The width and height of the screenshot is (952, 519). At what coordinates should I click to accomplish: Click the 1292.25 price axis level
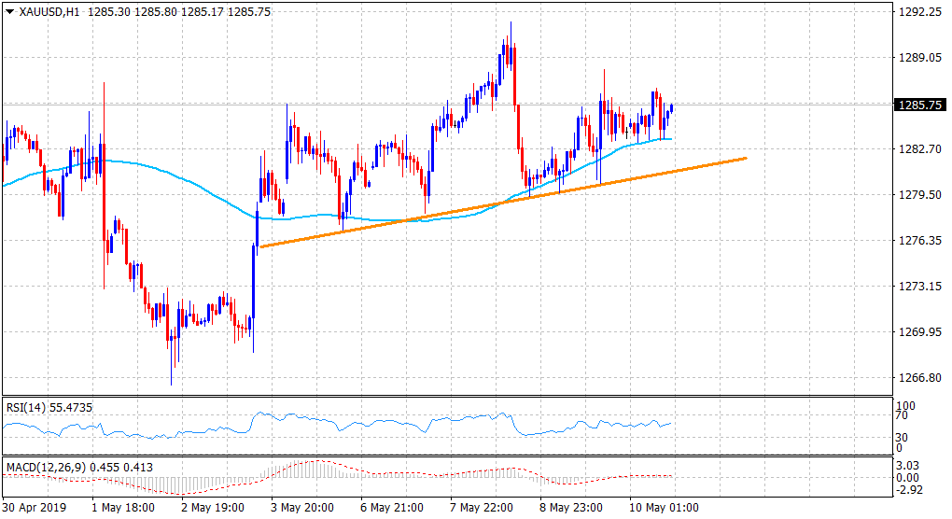(x=916, y=12)
